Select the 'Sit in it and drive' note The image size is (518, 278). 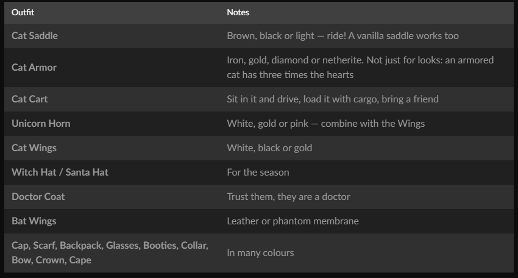(x=333, y=99)
